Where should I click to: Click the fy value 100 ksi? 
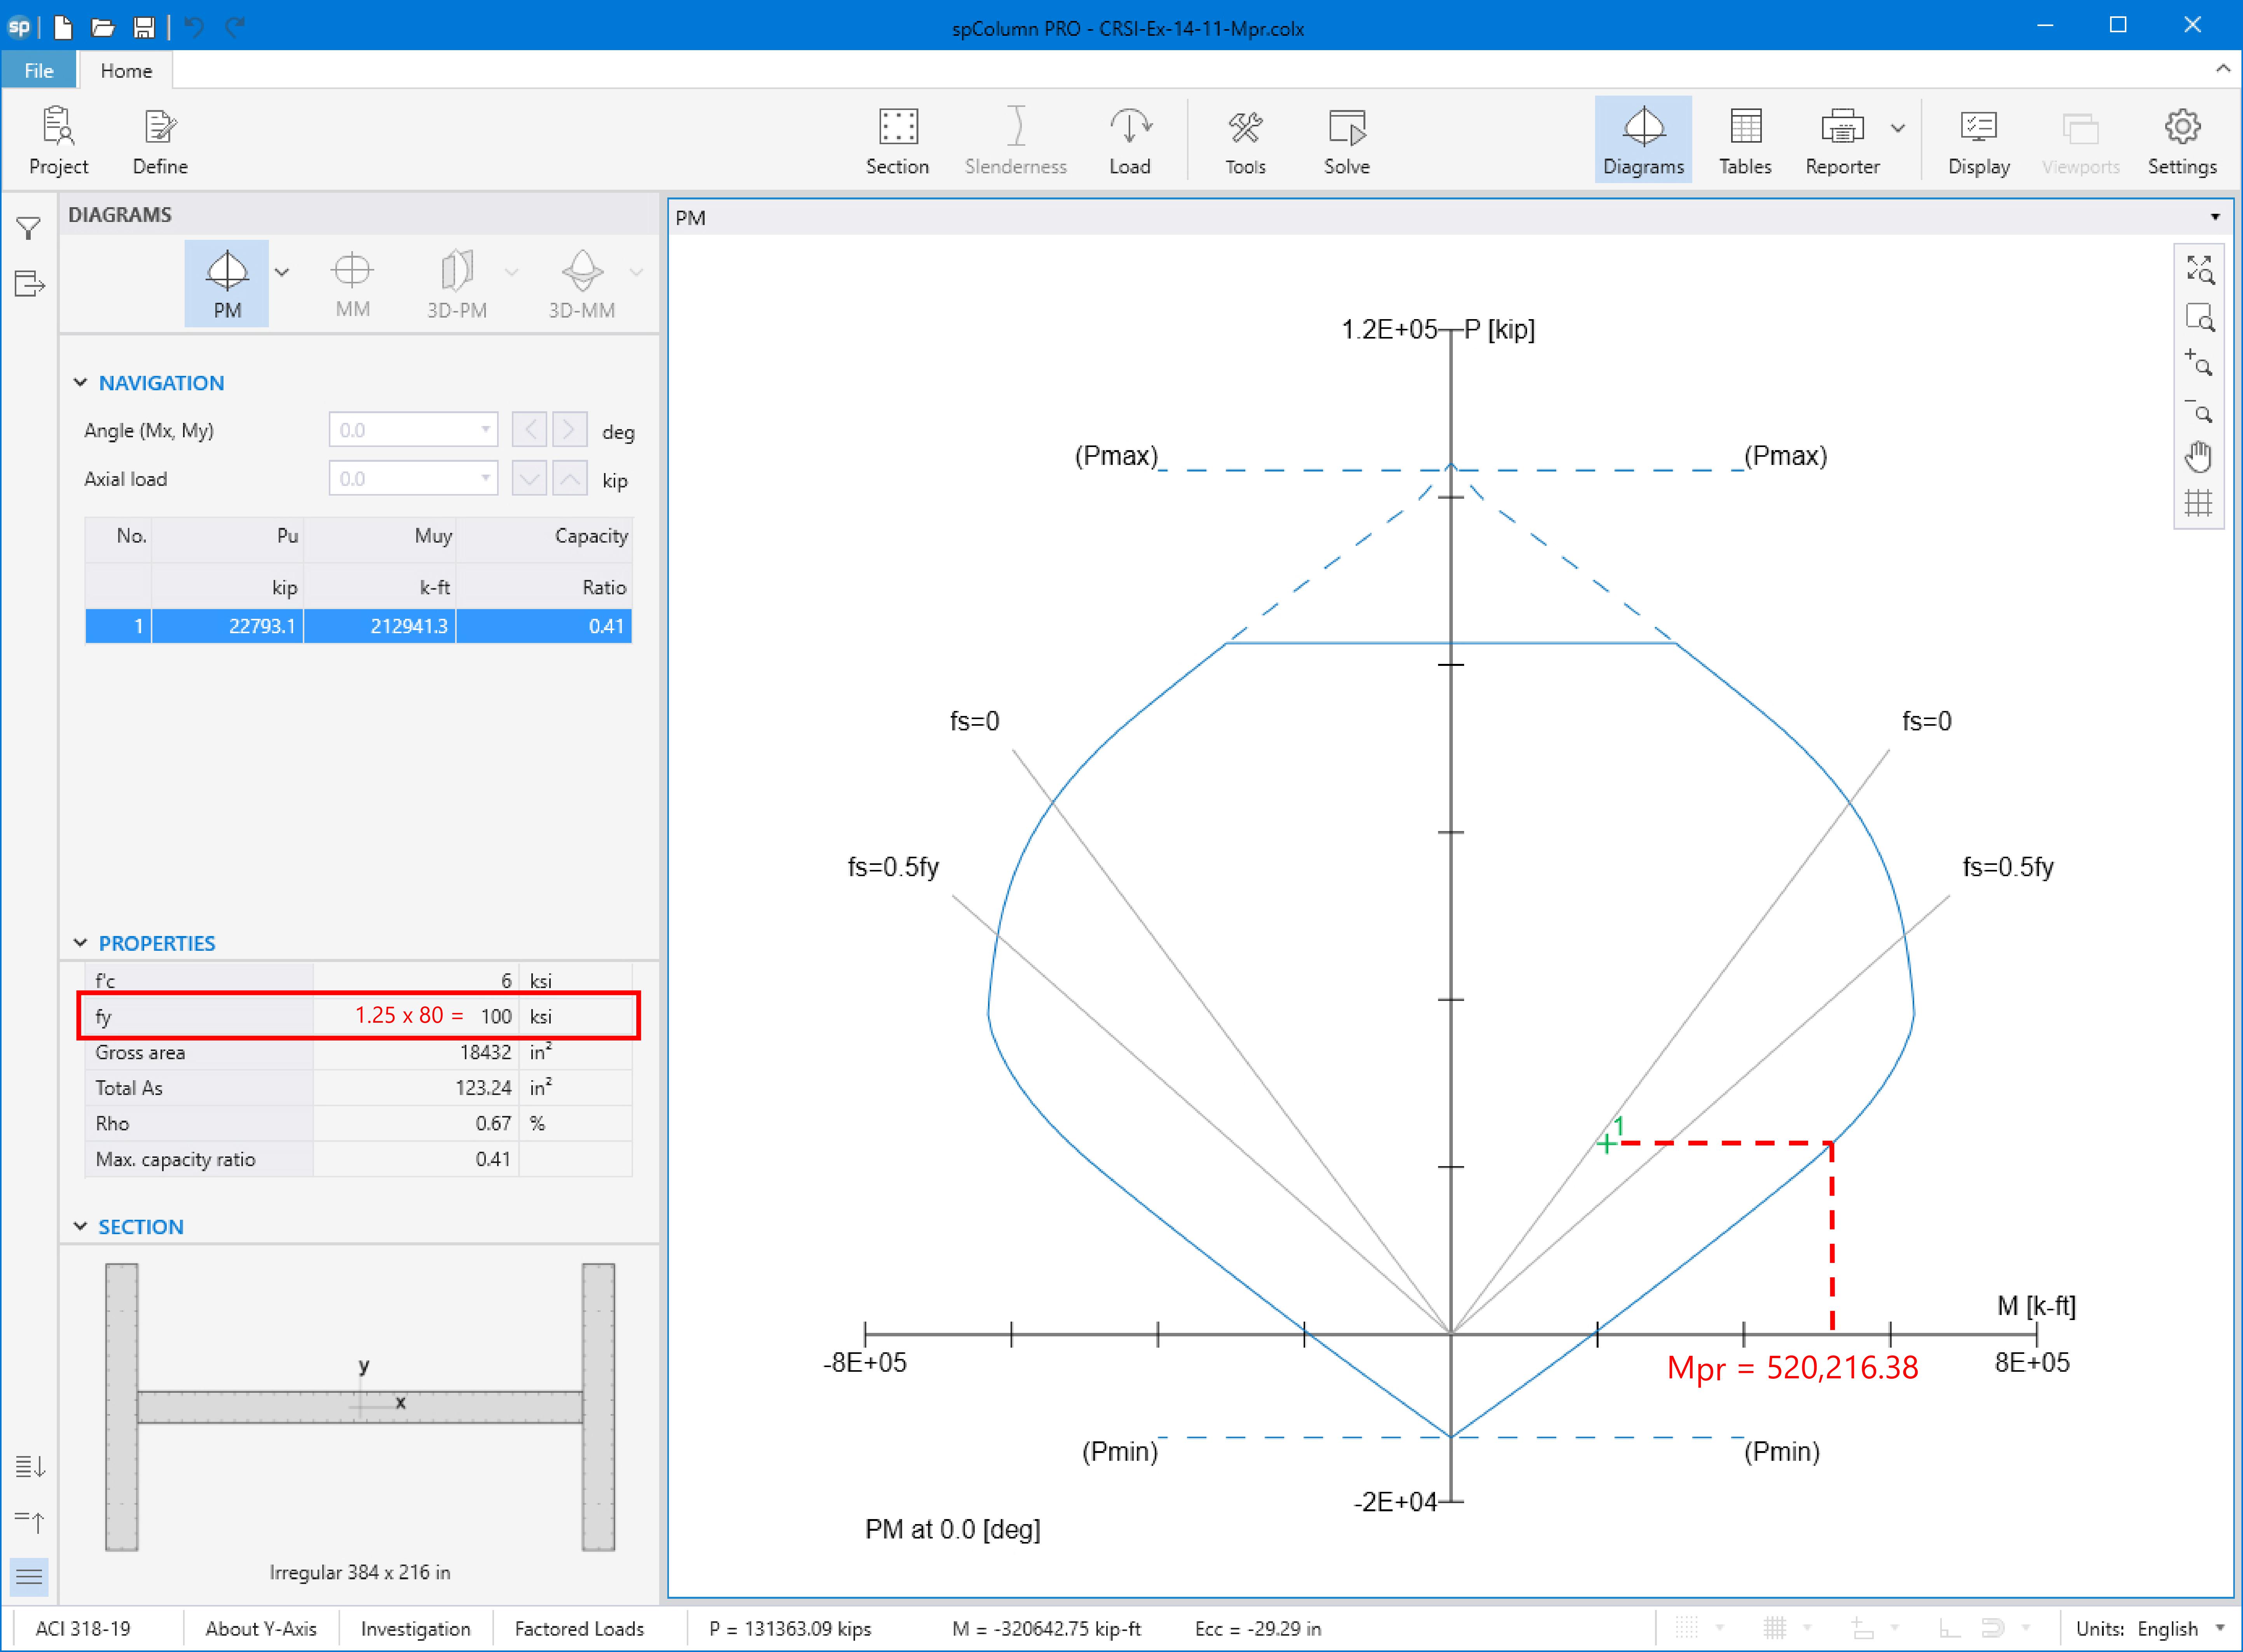tap(496, 1016)
